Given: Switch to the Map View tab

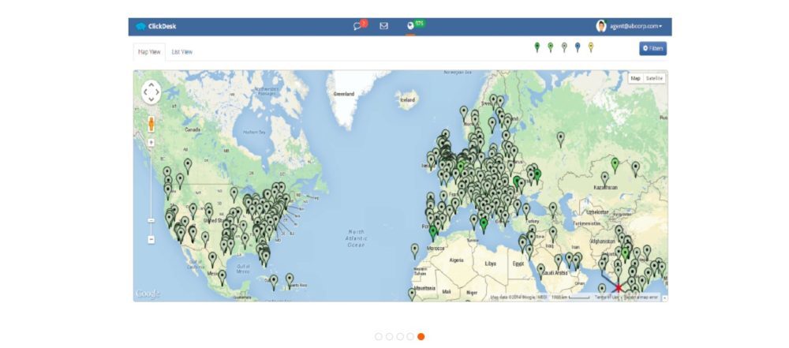Looking at the screenshot, I should (x=149, y=52).
